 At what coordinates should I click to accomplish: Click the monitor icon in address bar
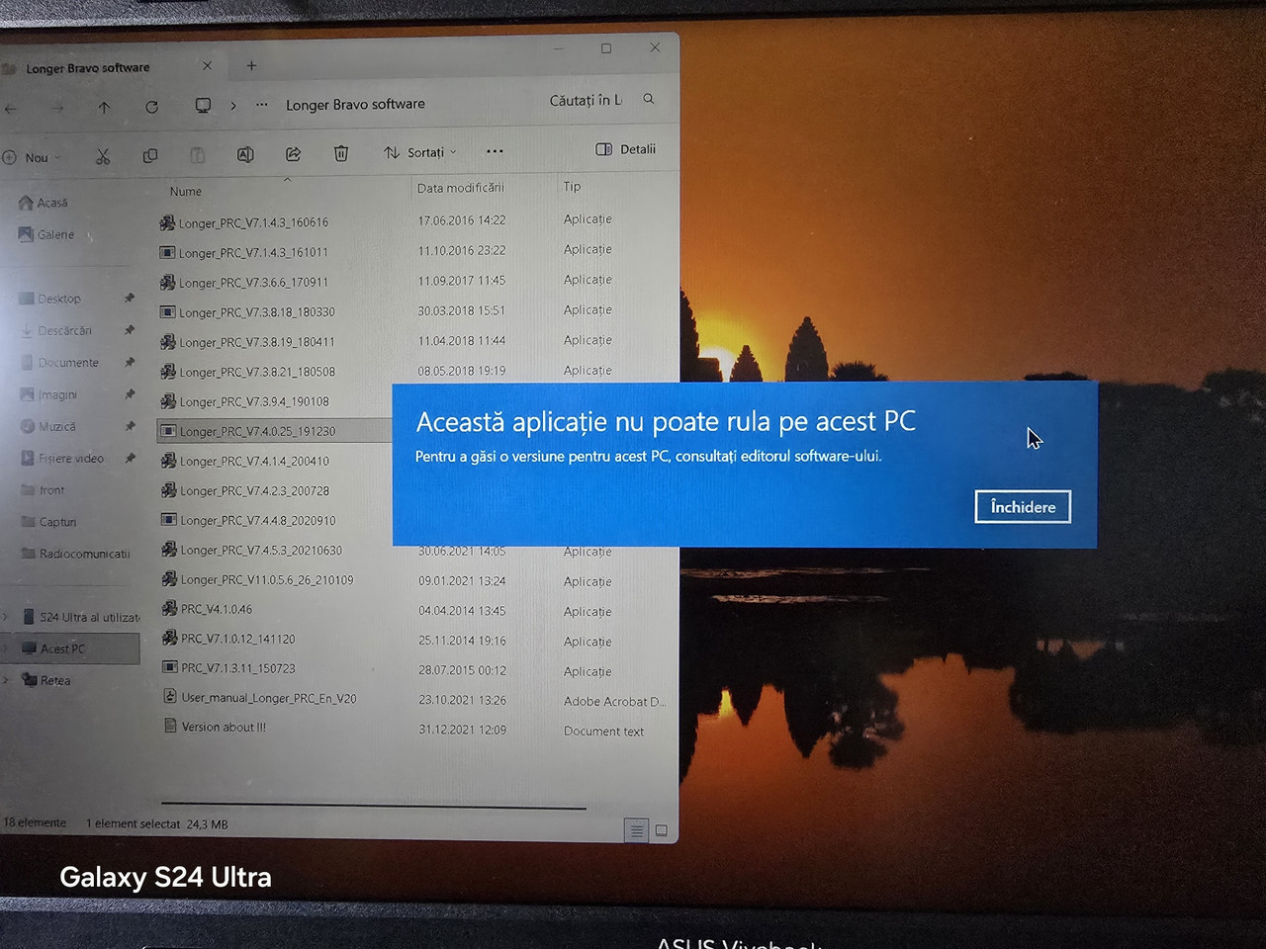click(x=203, y=106)
